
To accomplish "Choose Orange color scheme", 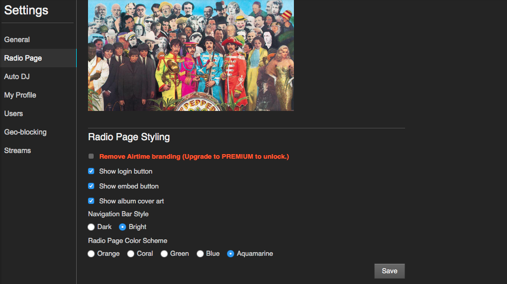I will (x=91, y=254).
